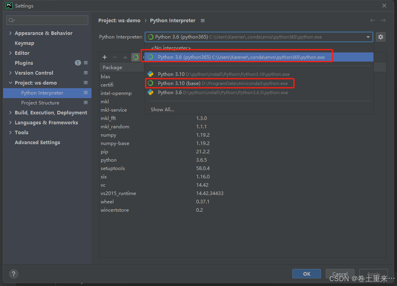
Task: Open Plugins settings
Action: 24,63
